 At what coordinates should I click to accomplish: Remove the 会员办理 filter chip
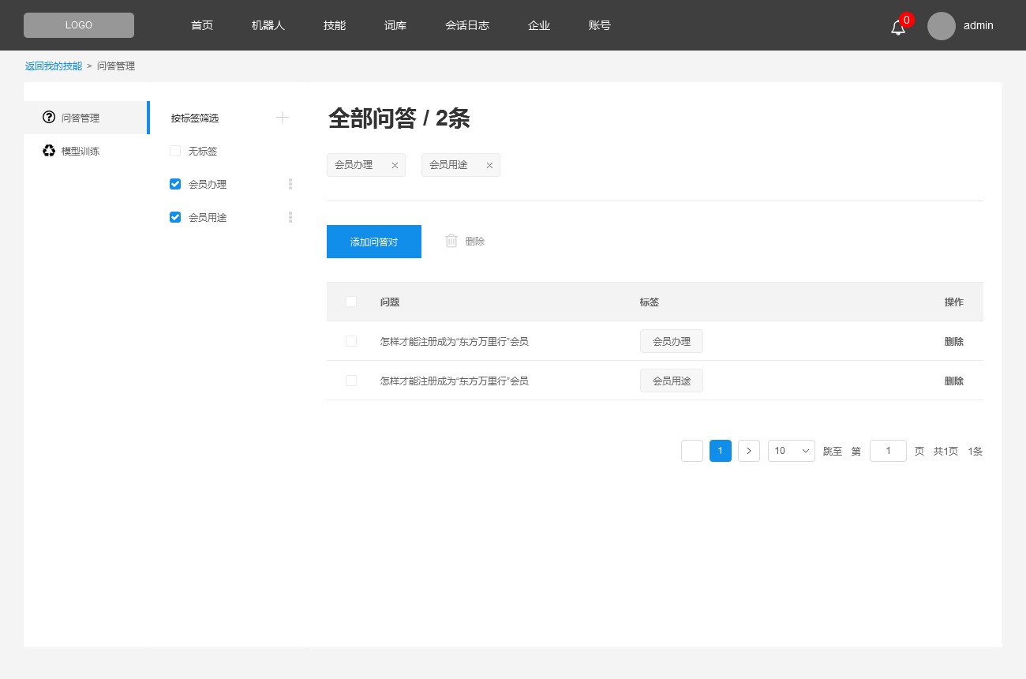[395, 166]
